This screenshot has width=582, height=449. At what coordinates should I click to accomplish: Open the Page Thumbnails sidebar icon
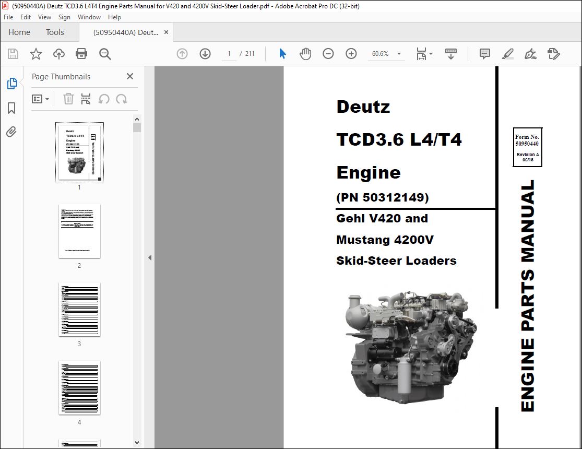tap(12, 84)
